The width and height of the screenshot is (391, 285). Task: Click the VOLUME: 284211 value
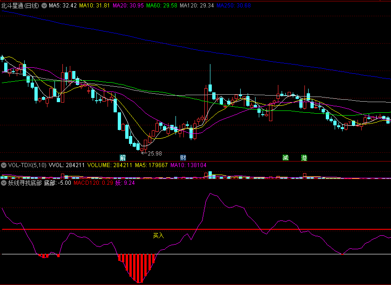110,165
